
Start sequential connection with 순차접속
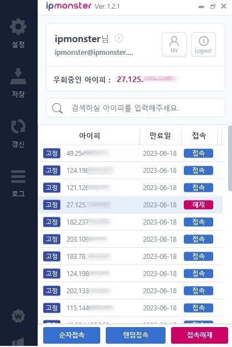click(x=71, y=335)
